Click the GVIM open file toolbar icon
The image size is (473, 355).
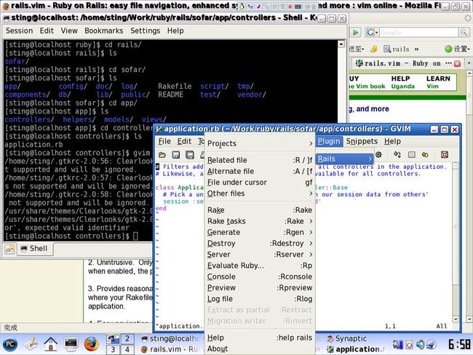(x=162, y=155)
